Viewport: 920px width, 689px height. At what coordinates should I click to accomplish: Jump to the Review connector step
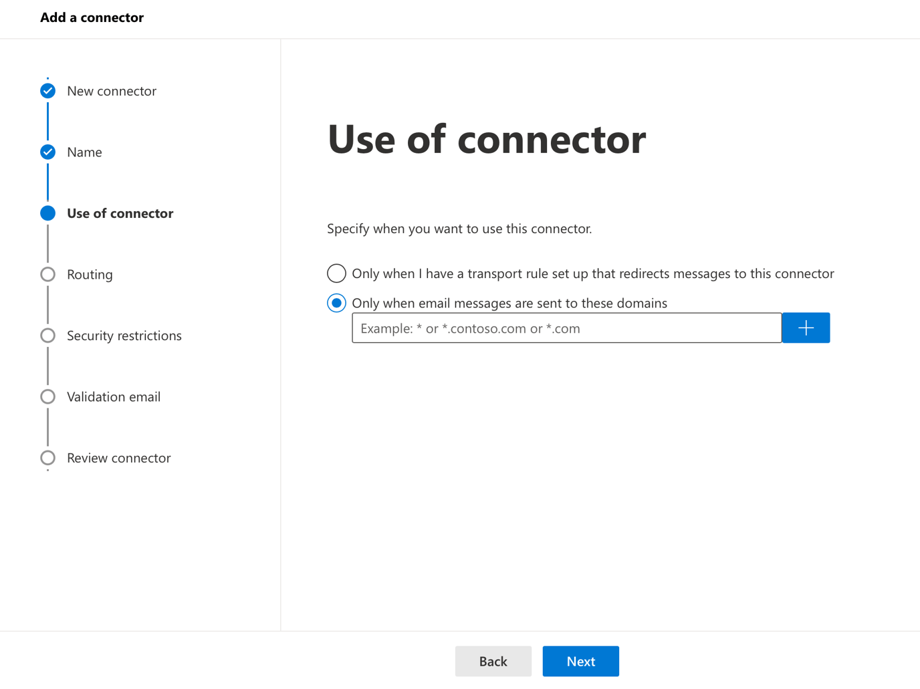[x=118, y=458]
